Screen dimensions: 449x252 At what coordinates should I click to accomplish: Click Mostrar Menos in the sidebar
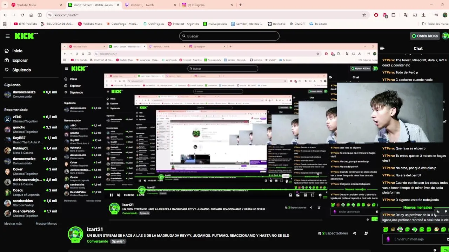(x=46, y=224)
